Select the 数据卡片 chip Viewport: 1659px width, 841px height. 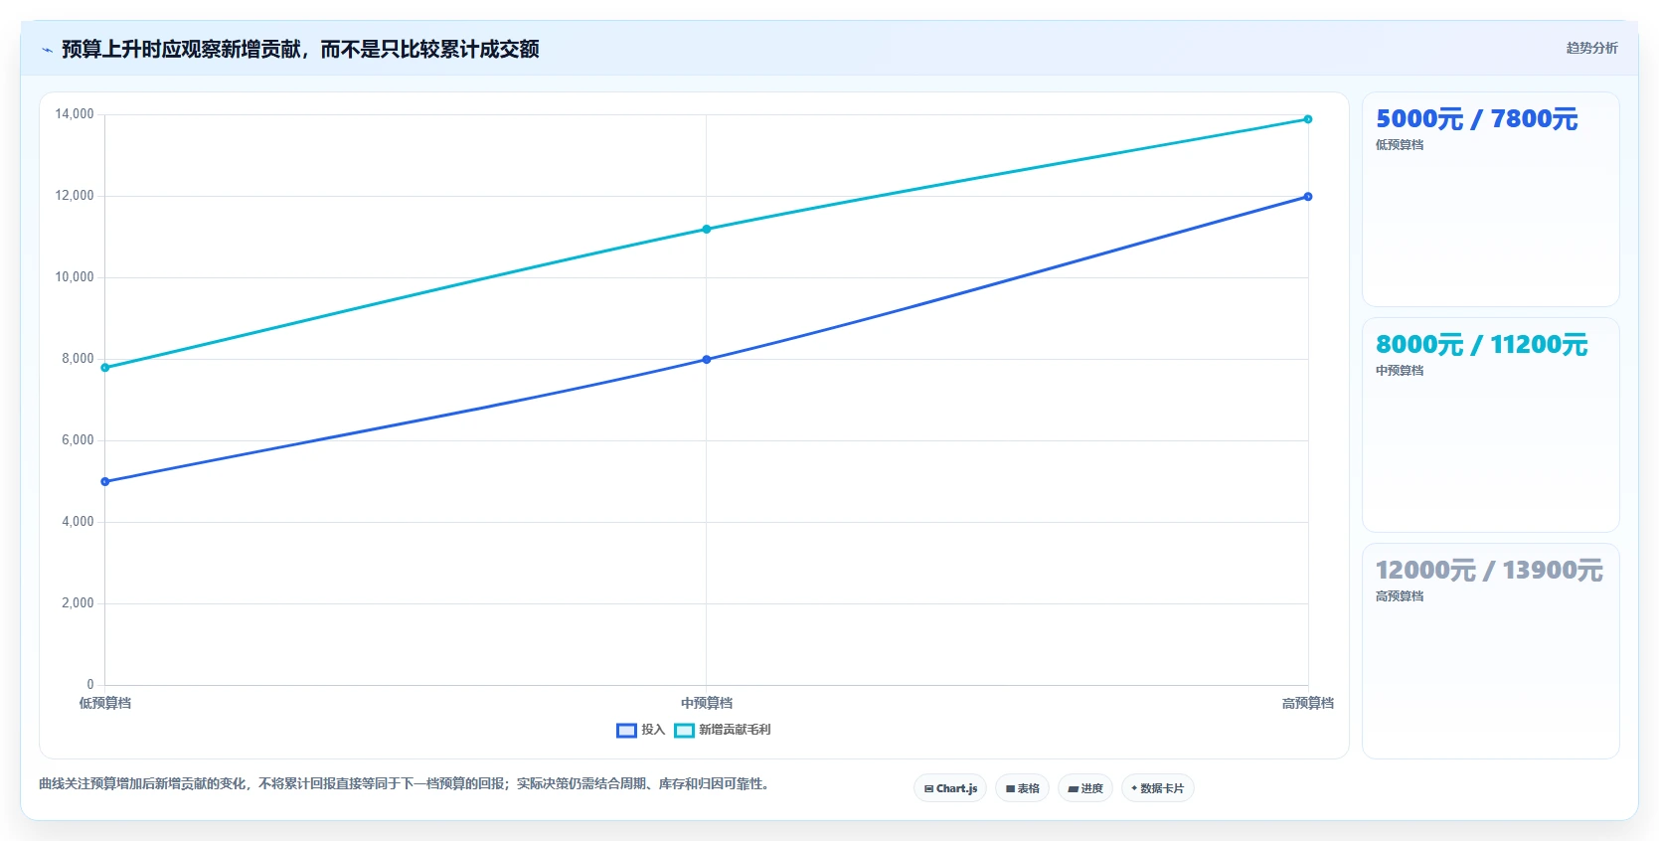1157,788
